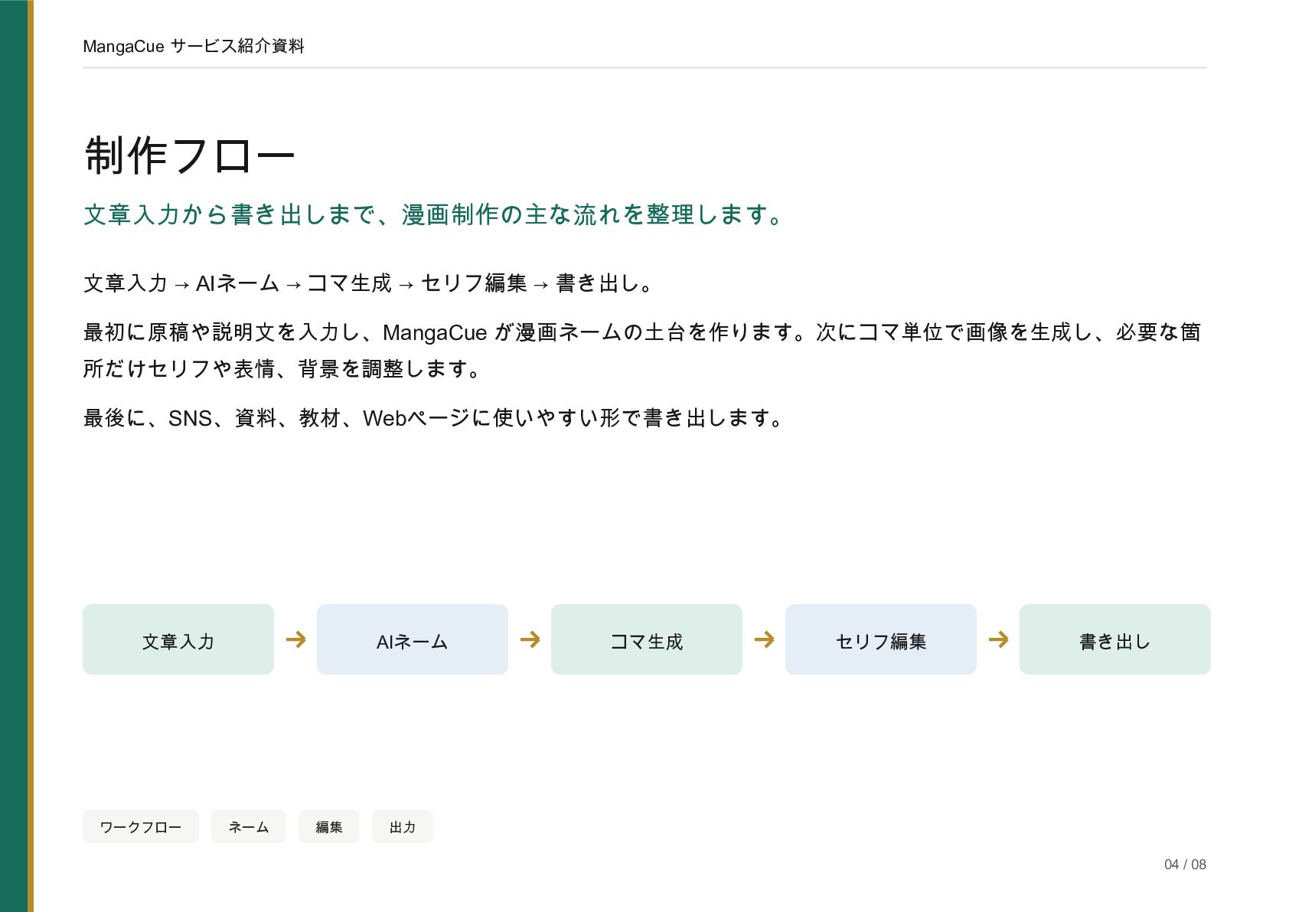Click the 編集 tag chip
Viewport: 1289px width, 912px height.
tap(329, 826)
